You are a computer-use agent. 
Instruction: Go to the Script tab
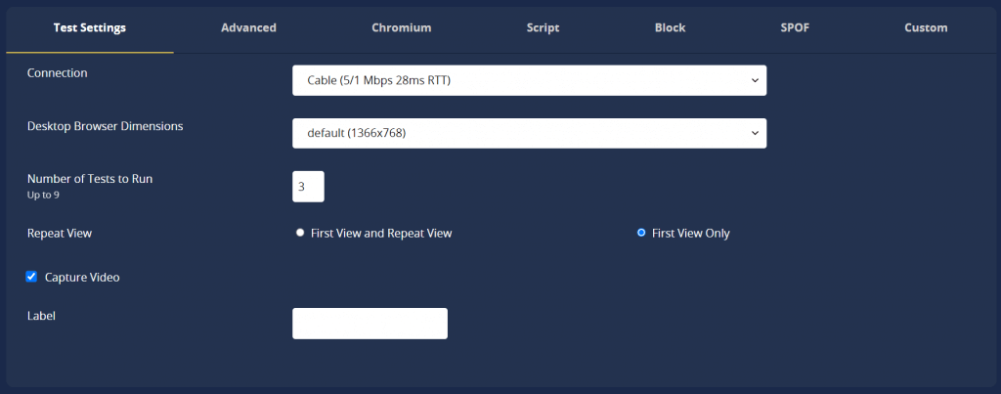543,28
